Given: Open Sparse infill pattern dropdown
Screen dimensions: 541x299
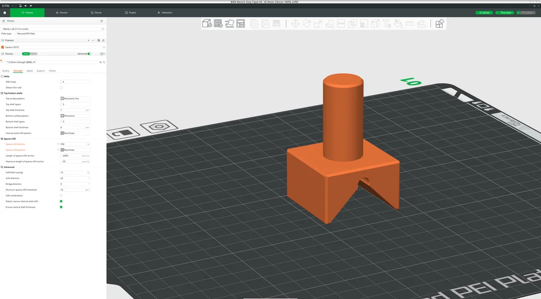Looking at the screenshot, I should [x=75, y=150].
